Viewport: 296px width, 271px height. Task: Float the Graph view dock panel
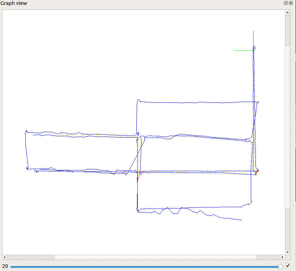[286, 3]
